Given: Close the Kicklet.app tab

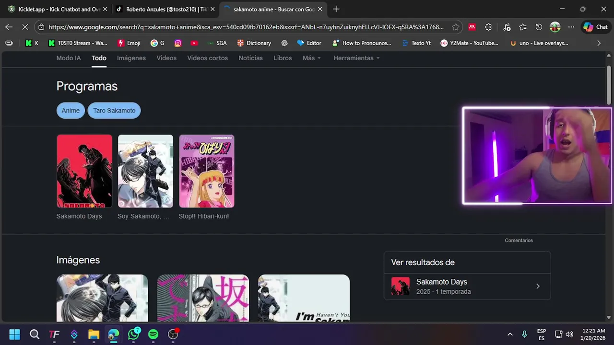Looking at the screenshot, I should point(105,9).
